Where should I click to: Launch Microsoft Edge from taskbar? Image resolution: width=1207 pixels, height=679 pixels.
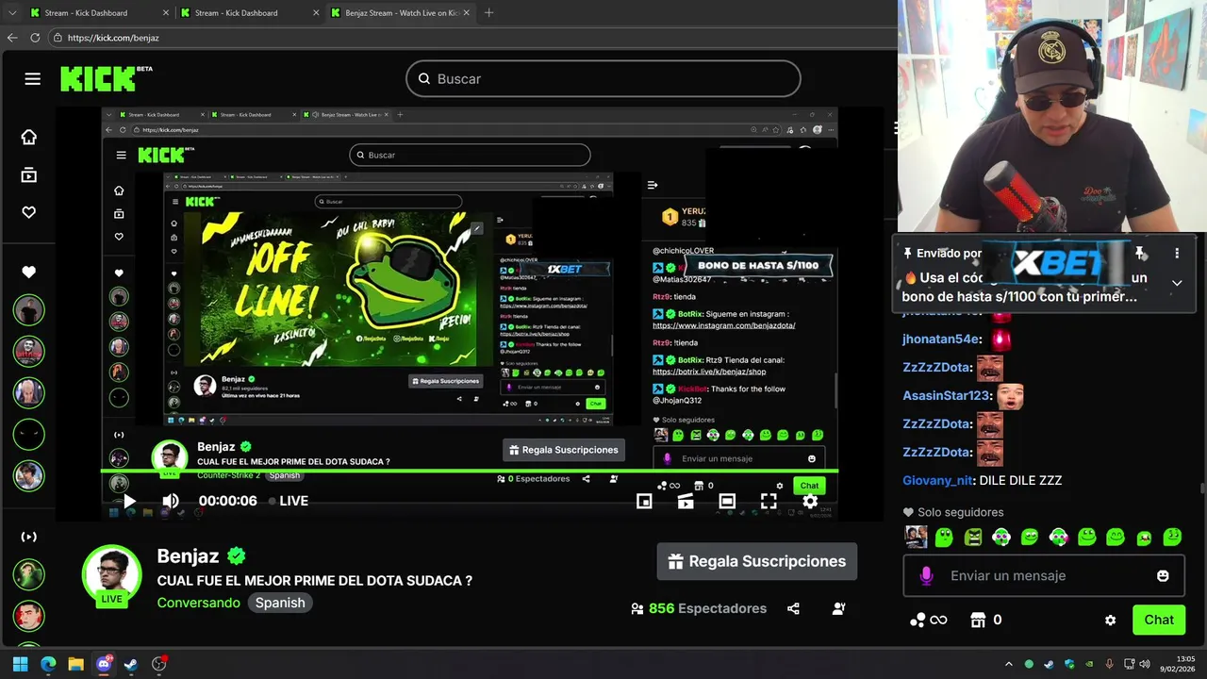click(48, 664)
